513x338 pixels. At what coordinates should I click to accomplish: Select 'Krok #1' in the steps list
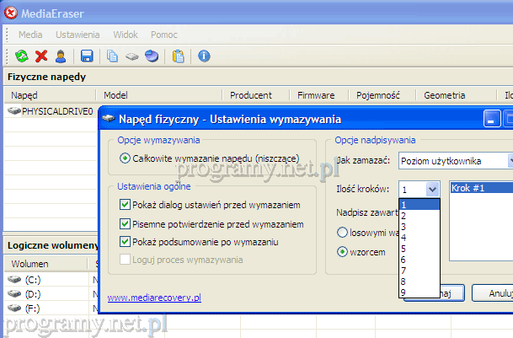pyautogui.click(x=466, y=188)
